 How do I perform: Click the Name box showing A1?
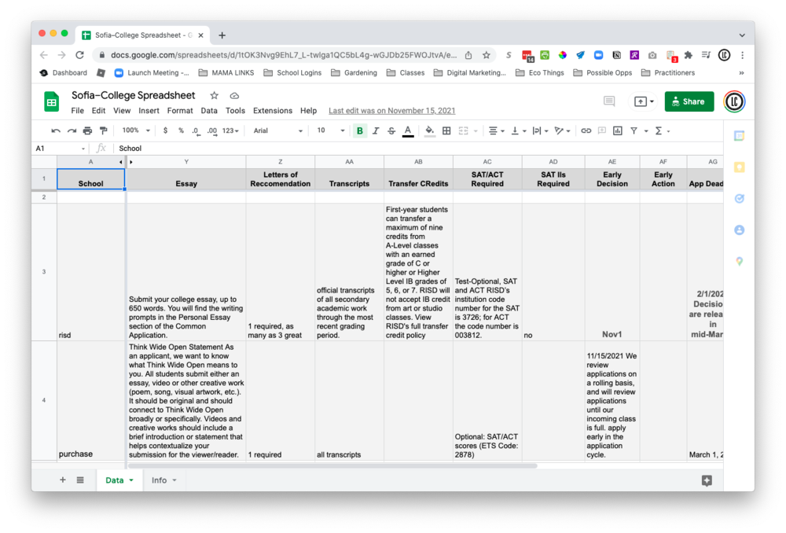coord(61,149)
